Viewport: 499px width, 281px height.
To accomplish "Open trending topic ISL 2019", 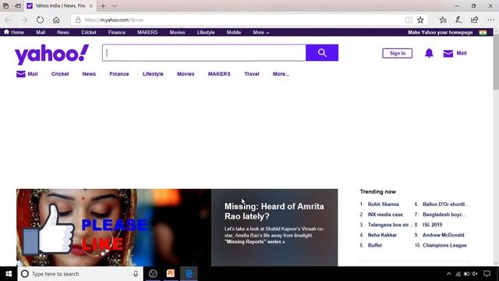I will point(432,225).
